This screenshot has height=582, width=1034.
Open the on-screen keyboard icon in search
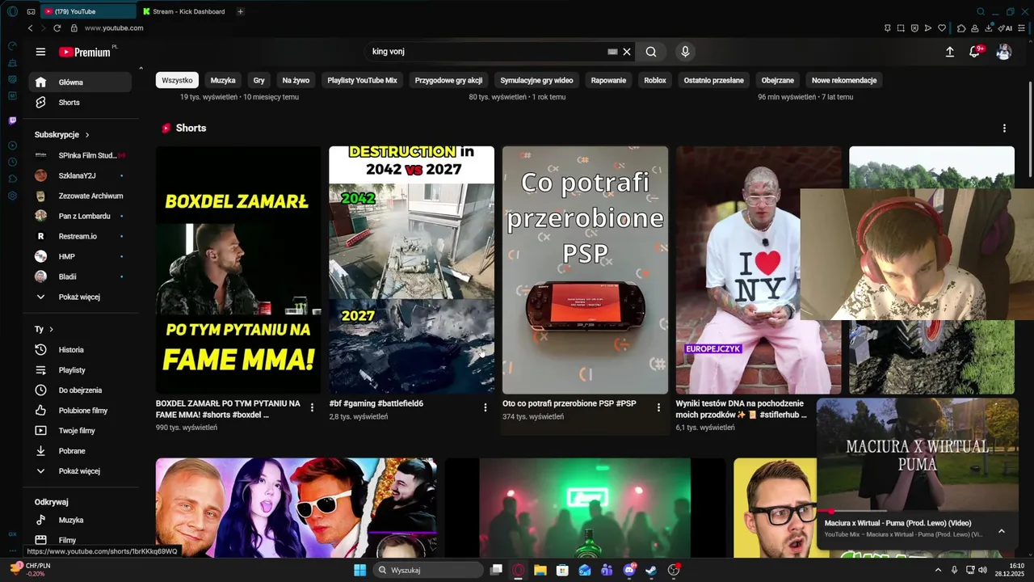click(x=612, y=52)
